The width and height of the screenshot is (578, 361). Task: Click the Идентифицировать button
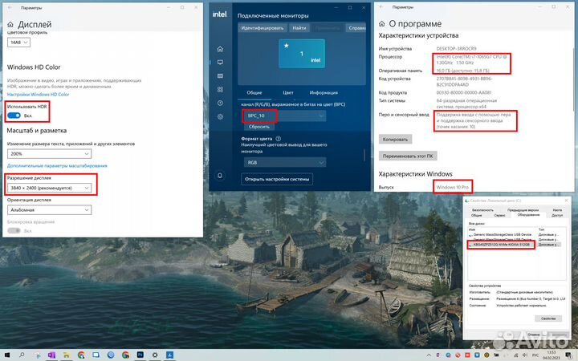click(262, 28)
